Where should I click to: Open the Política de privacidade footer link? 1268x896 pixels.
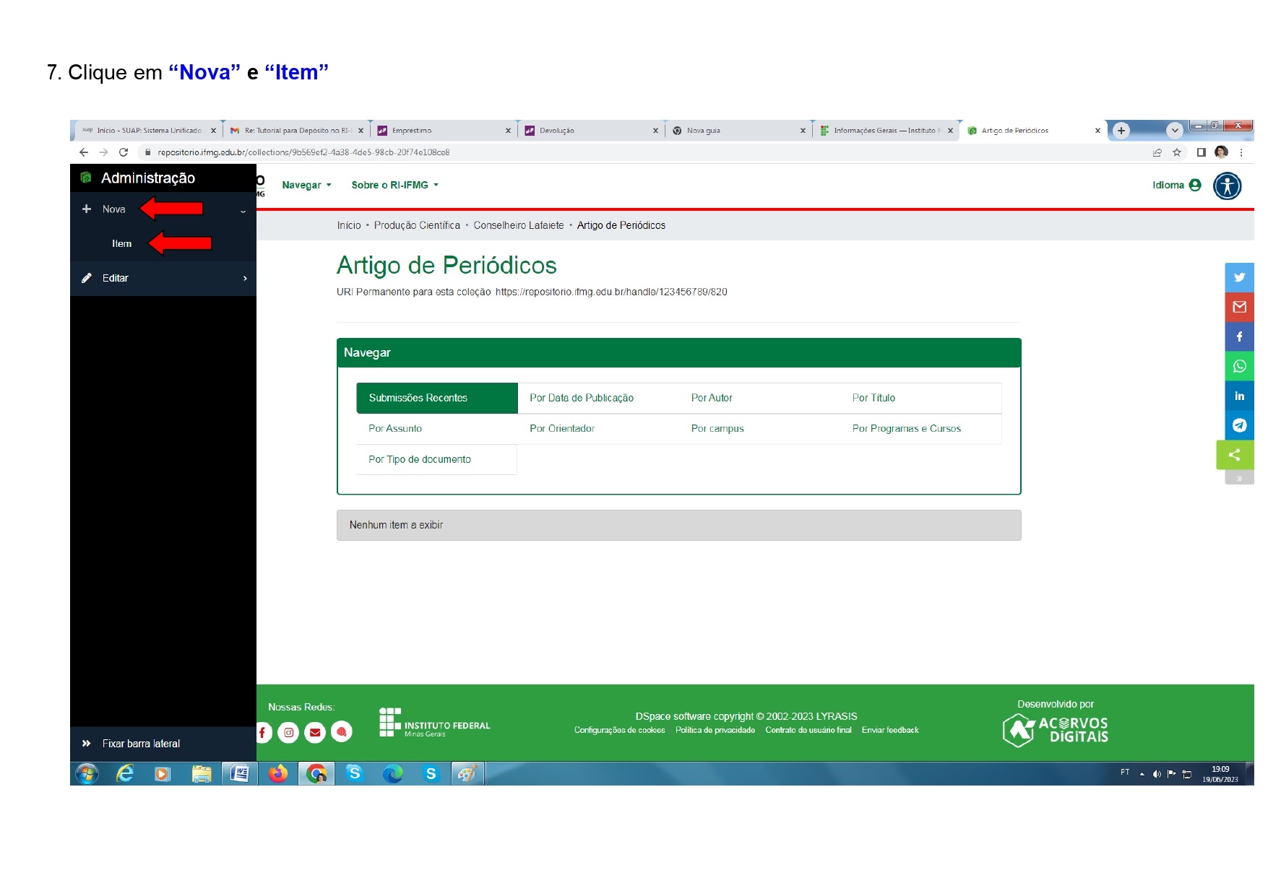(x=715, y=730)
